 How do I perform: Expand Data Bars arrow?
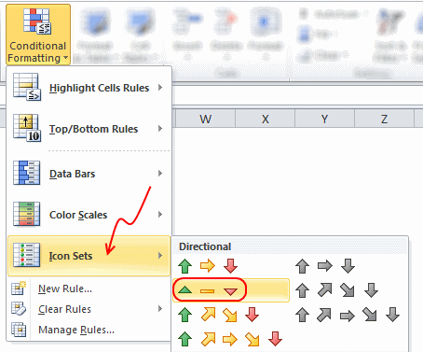pos(160,174)
